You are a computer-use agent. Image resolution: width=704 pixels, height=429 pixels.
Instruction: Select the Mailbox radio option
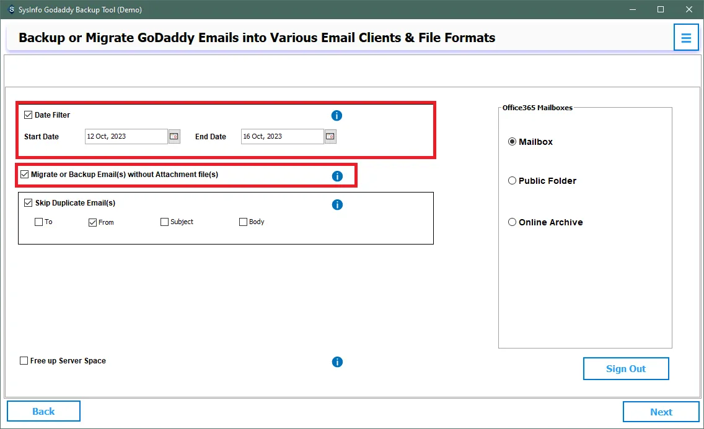click(512, 142)
